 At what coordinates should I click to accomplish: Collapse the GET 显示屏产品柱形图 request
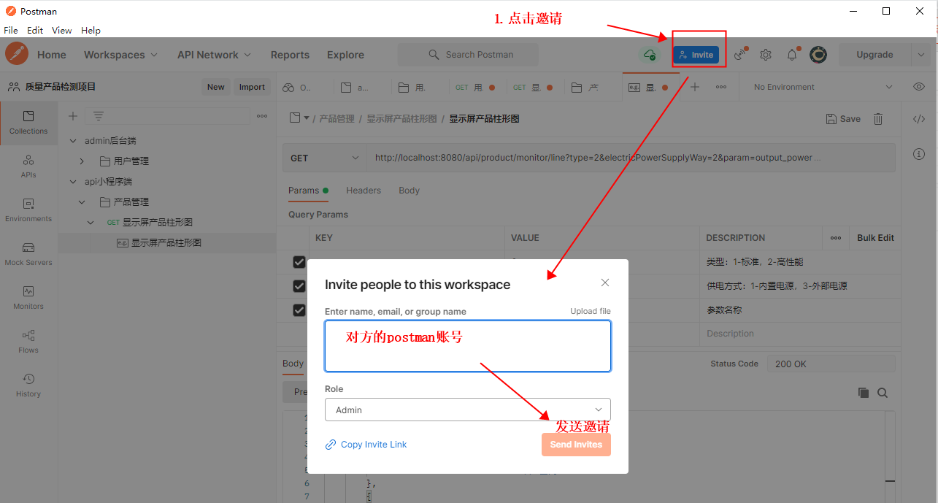click(x=91, y=223)
